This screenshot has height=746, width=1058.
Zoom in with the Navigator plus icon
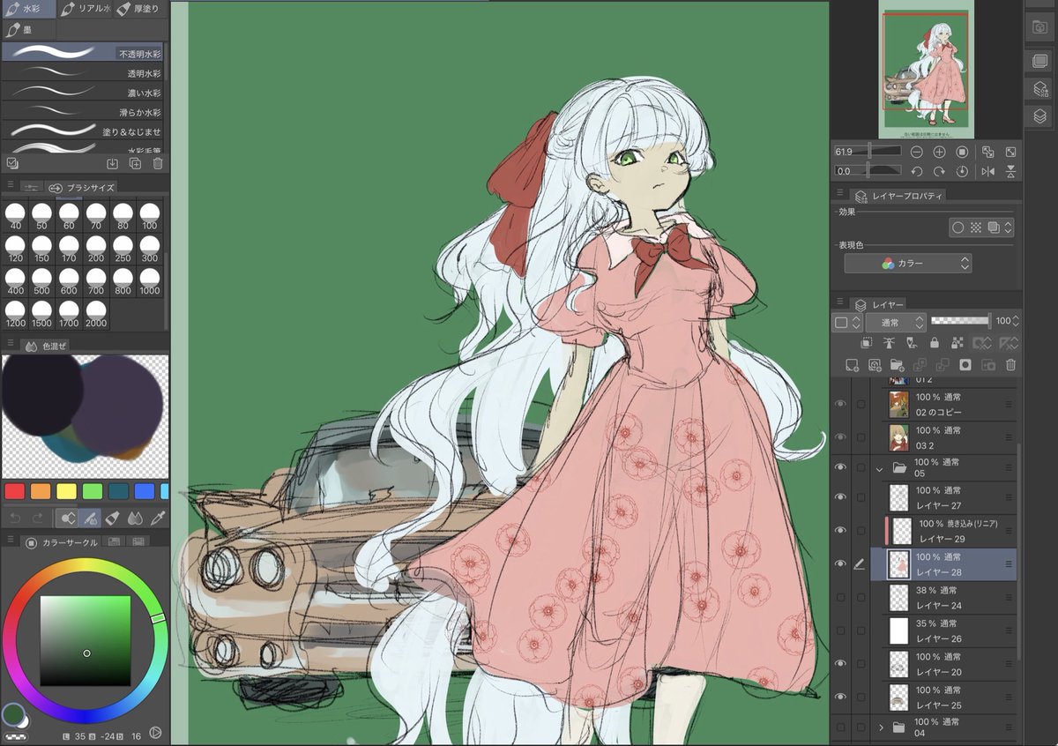tap(939, 152)
